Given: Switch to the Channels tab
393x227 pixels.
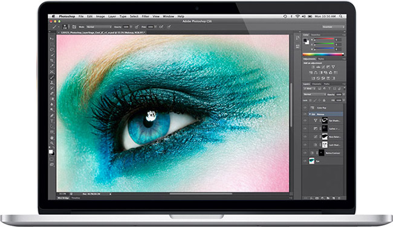Looking at the screenshot, I should (x=317, y=84).
